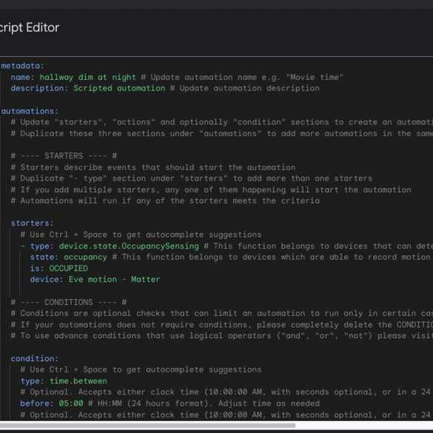Place cursor on 'hallway dim at night' name
This screenshot has height=433, width=433.
click(88, 77)
